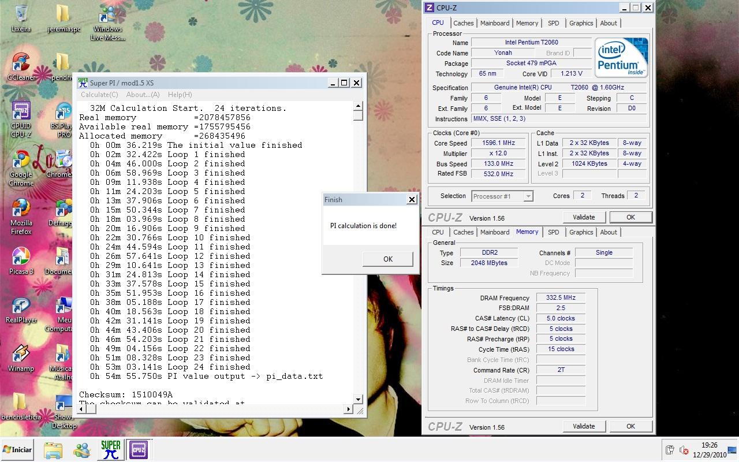Image resolution: width=739 pixels, height=462 pixels.
Task: Switch to Caches tab in upper CPU-Z
Action: click(x=463, y=23)
